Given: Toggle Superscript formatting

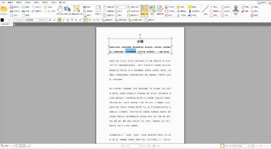Looking at the screenshot, I should (80, 20).
